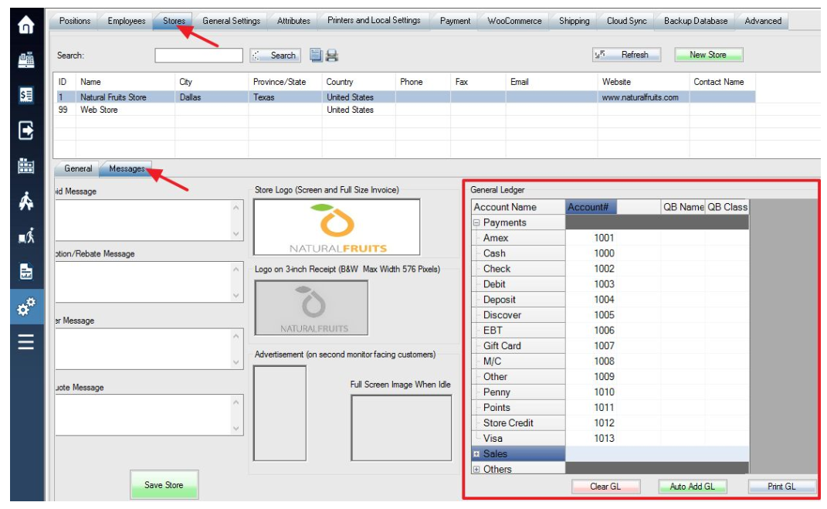Click the exit arrow icon in sidebar
This screenshot has height=509, width=827.
[x=26, y=131]
